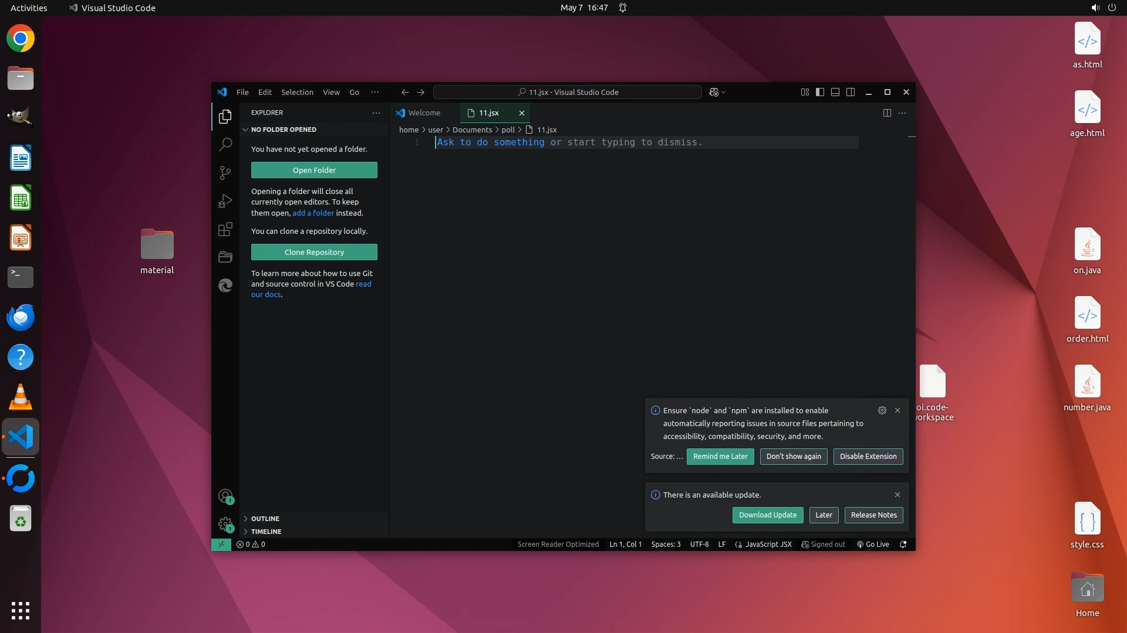
Task: Open the Search view in activity bar
Action: (x=225, y=144)
